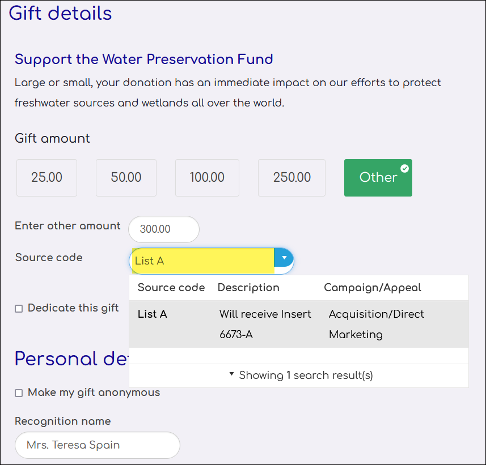Click the Campaign/Appeal column header
Viewport: 486px width, 465px height.
[373, 287]
